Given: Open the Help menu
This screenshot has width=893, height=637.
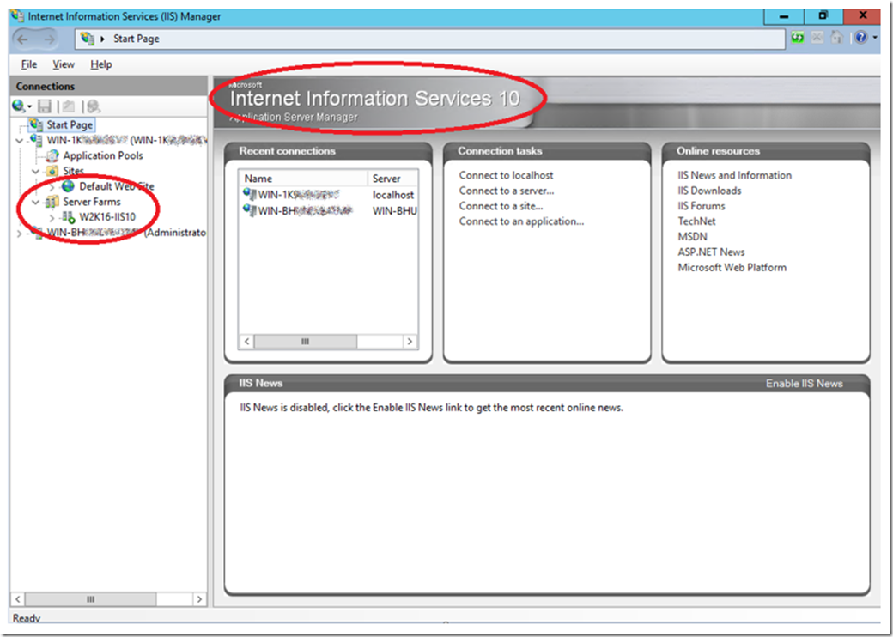Looking at the screenshot, I should 100,64.
